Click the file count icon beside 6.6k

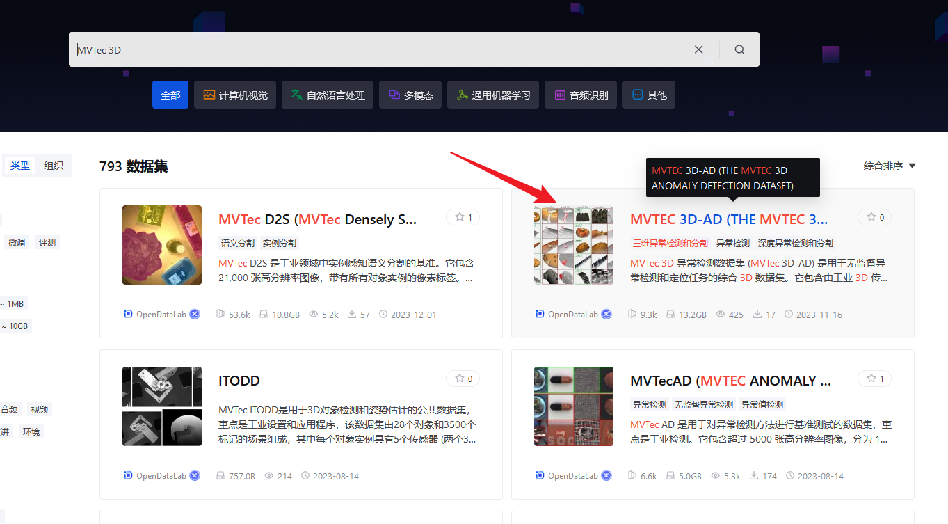632,476
